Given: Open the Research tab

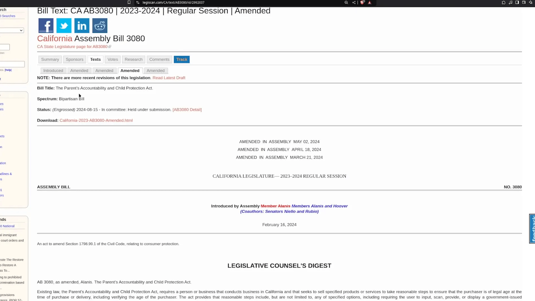Looking at the screenshot, I should pos(133,59).
